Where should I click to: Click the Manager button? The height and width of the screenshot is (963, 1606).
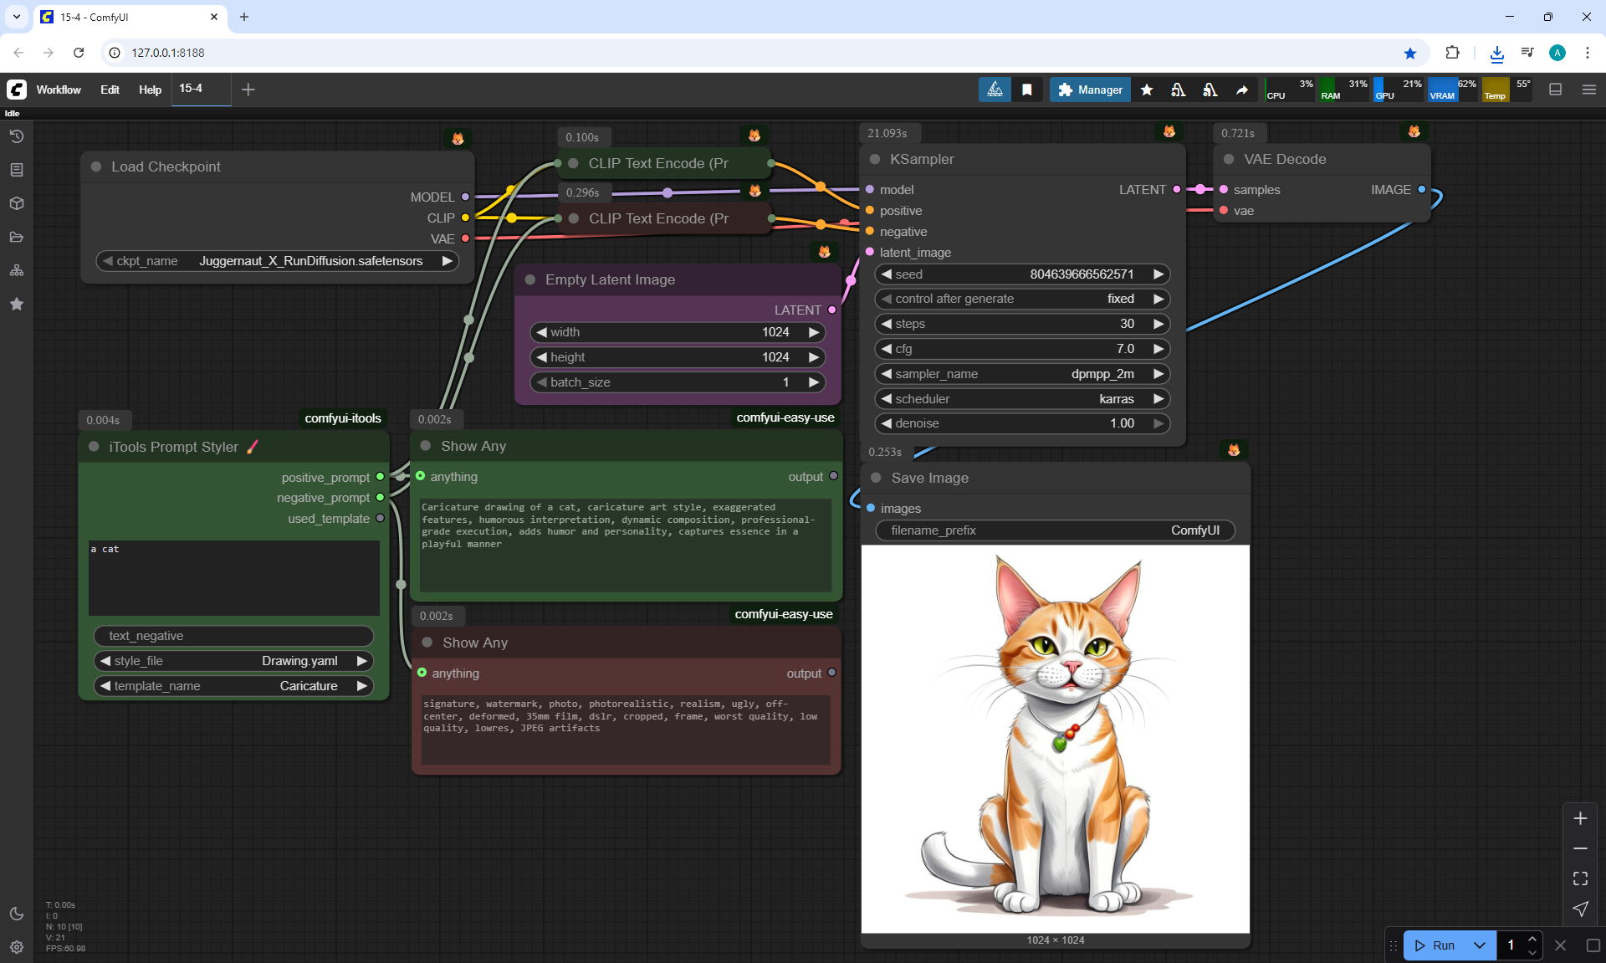click(x=1090, y=90)
